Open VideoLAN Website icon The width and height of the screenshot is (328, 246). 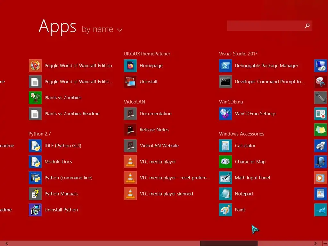tap(130, 146)
